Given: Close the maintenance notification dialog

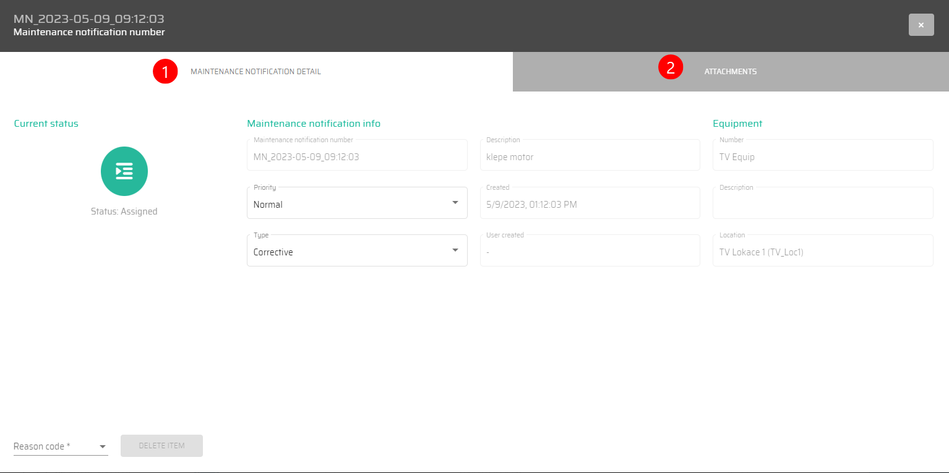Looking at the screenshot, I should tap(921, 25).
